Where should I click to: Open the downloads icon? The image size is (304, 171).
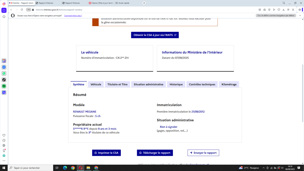283,10
